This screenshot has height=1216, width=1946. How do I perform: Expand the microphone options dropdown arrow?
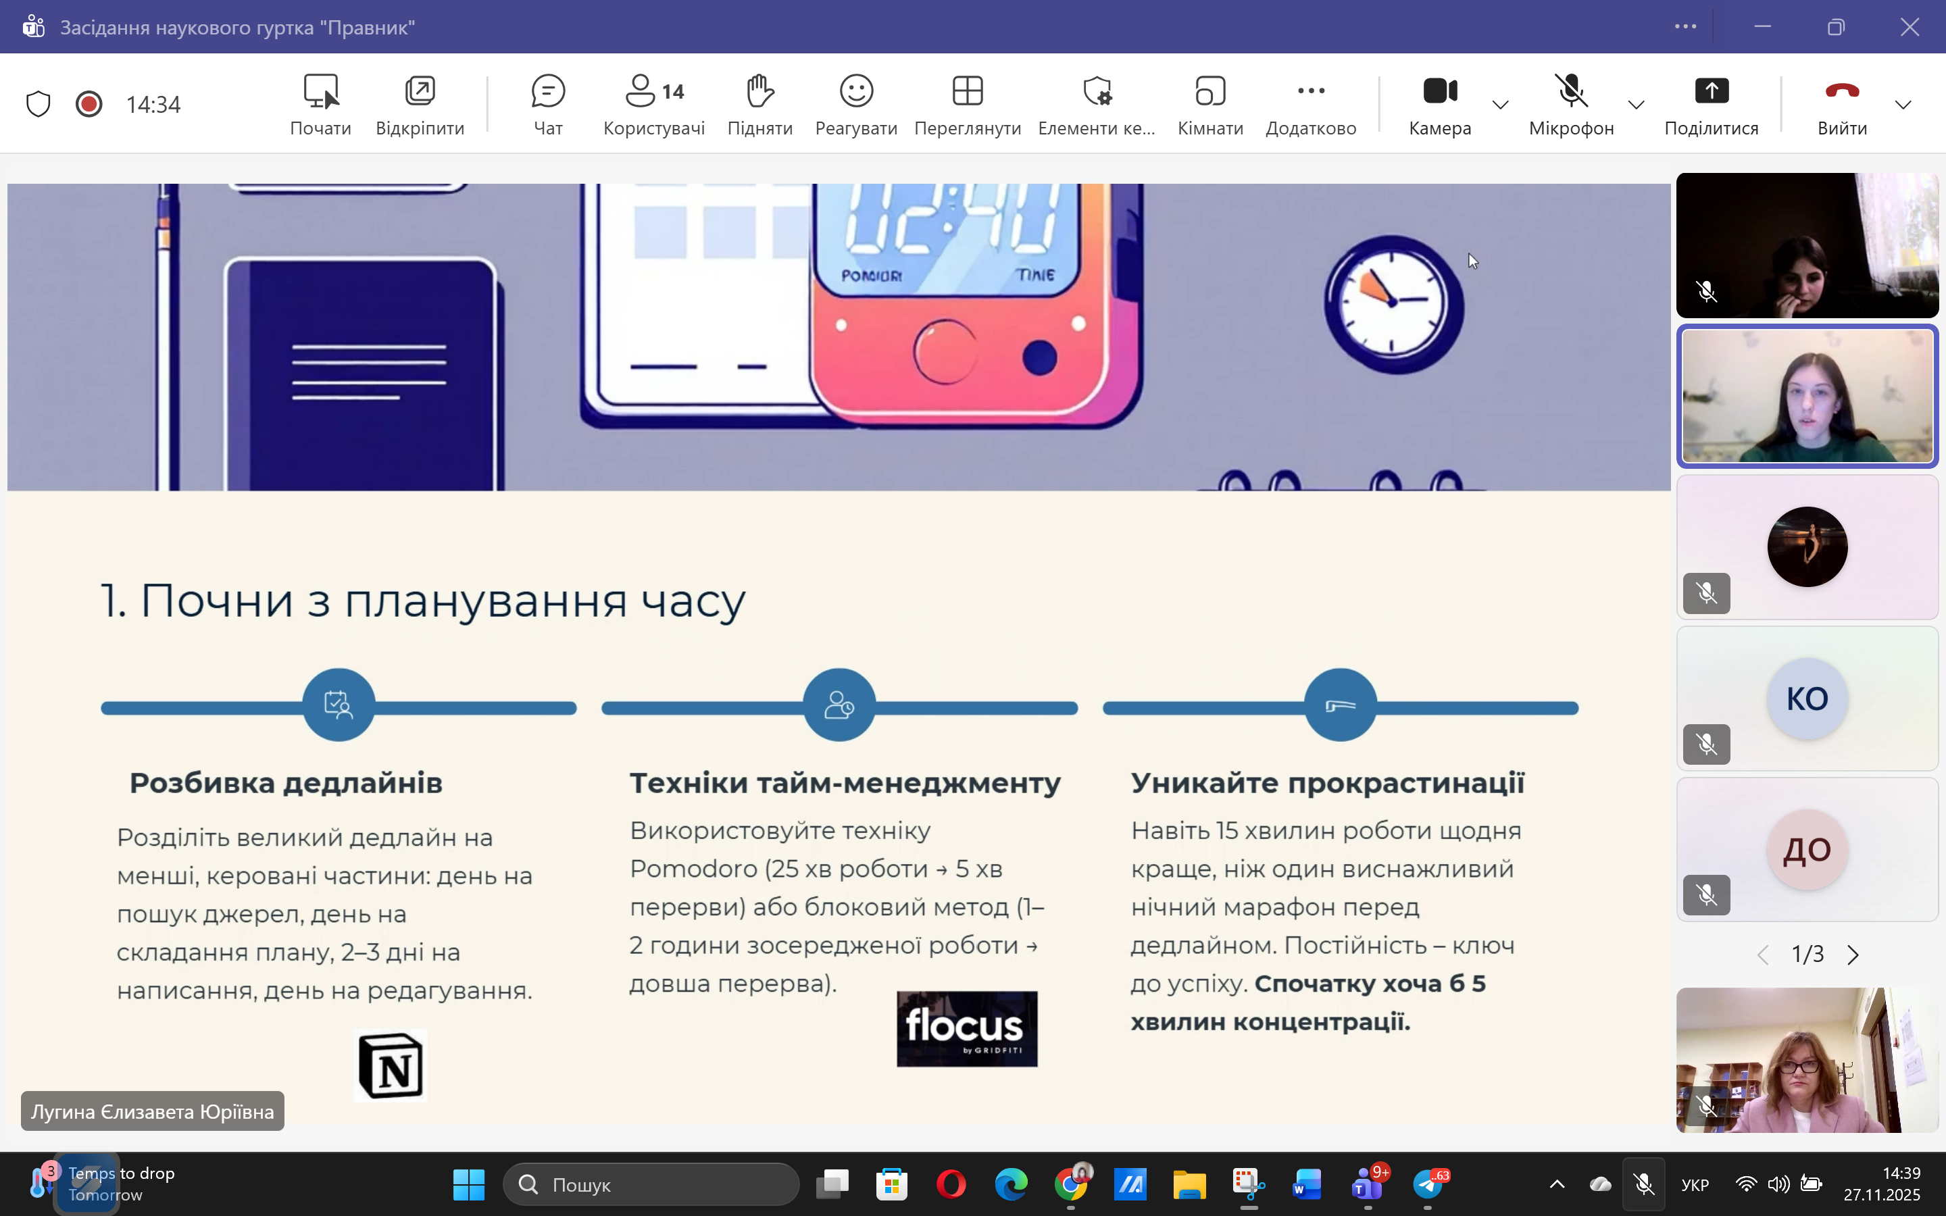[x=1636, y=105]
